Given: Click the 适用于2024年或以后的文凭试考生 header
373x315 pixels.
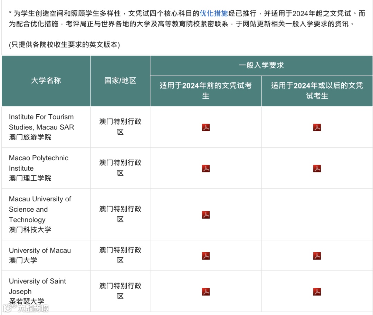Looking at the screenshot, I should (317, 91).
